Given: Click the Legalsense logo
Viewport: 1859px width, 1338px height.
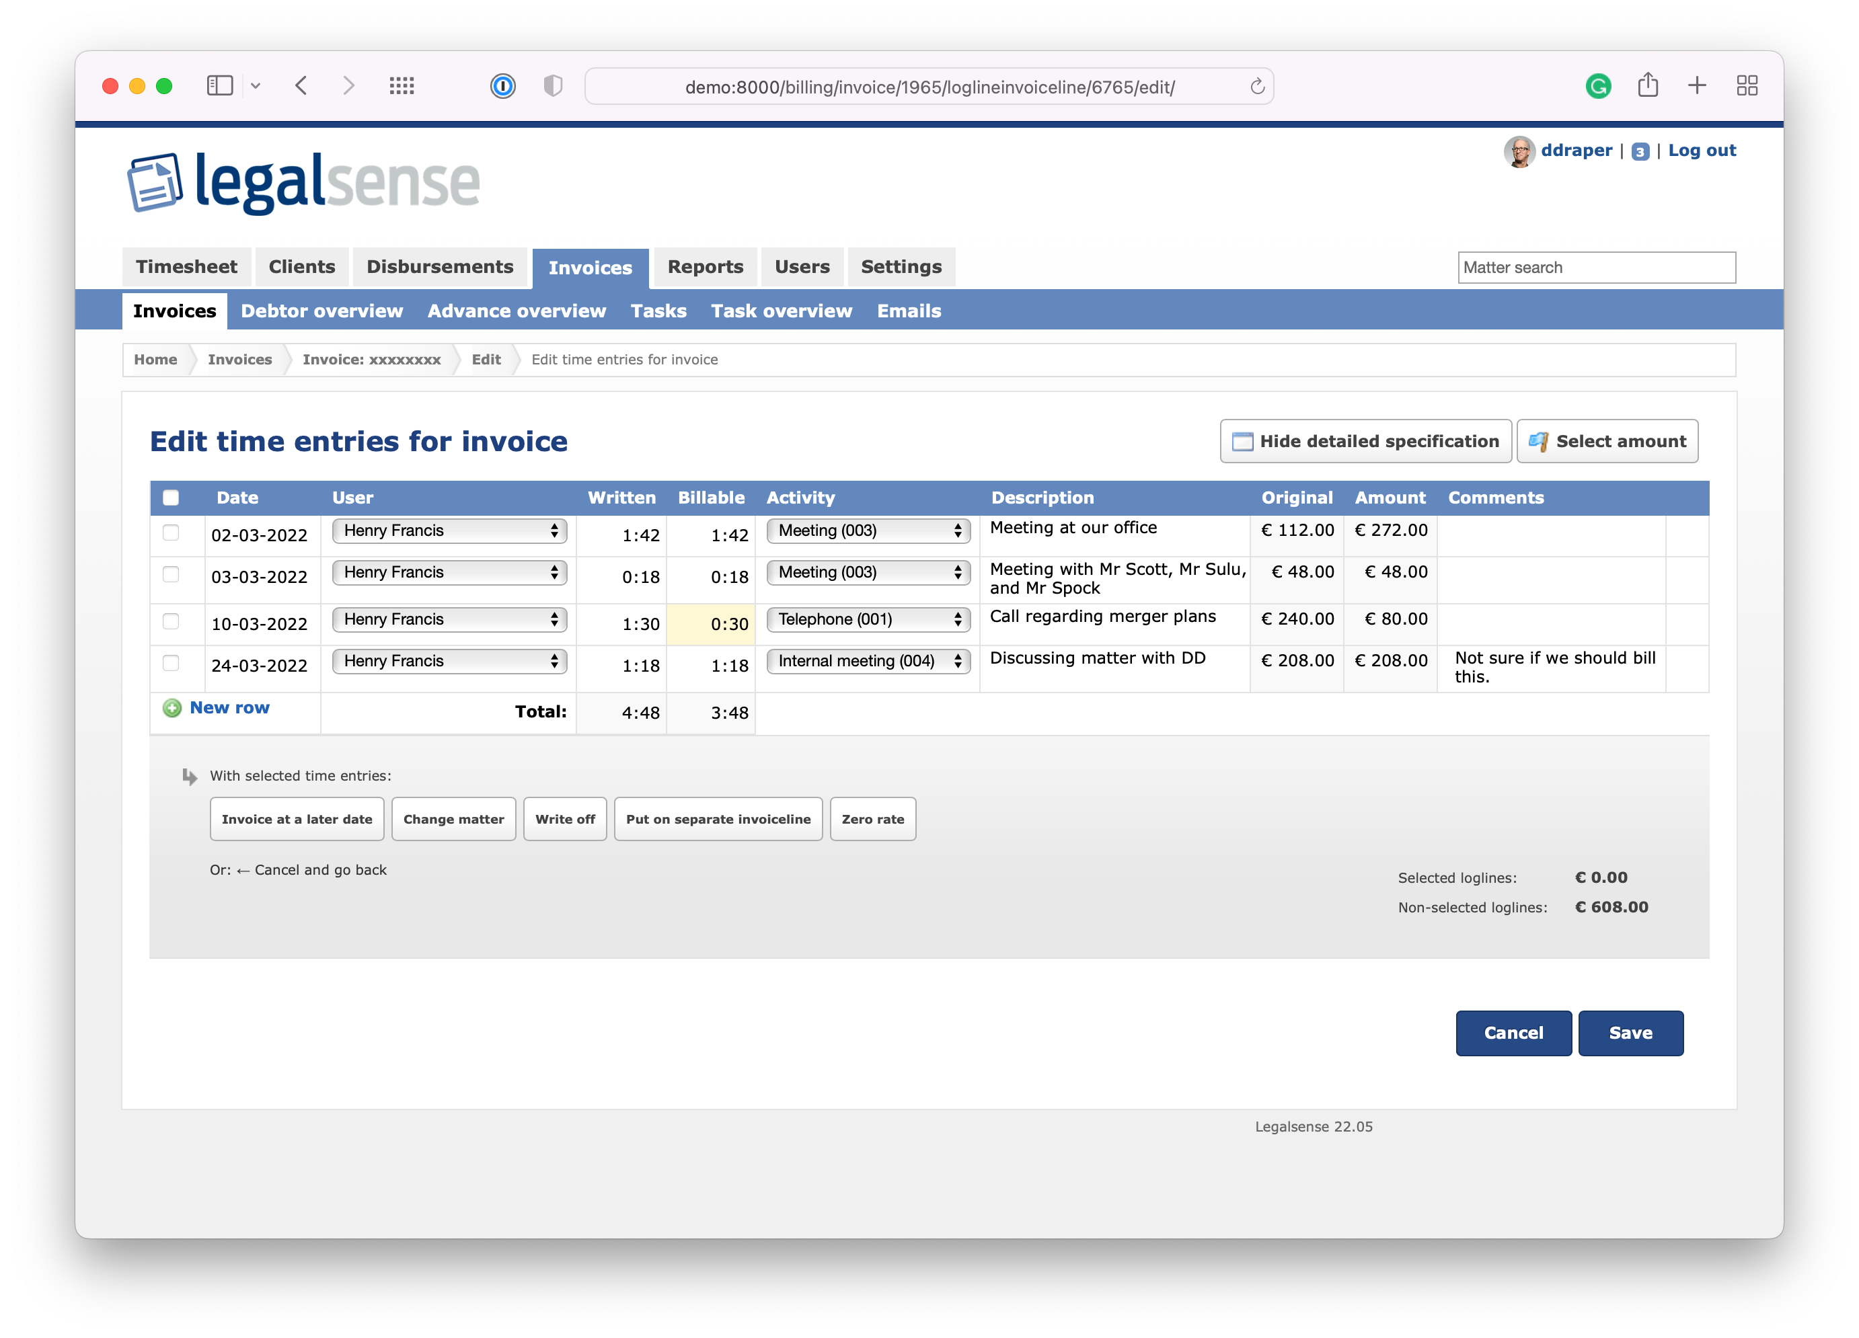Looking at the screenshot, I should click(303, 182).
